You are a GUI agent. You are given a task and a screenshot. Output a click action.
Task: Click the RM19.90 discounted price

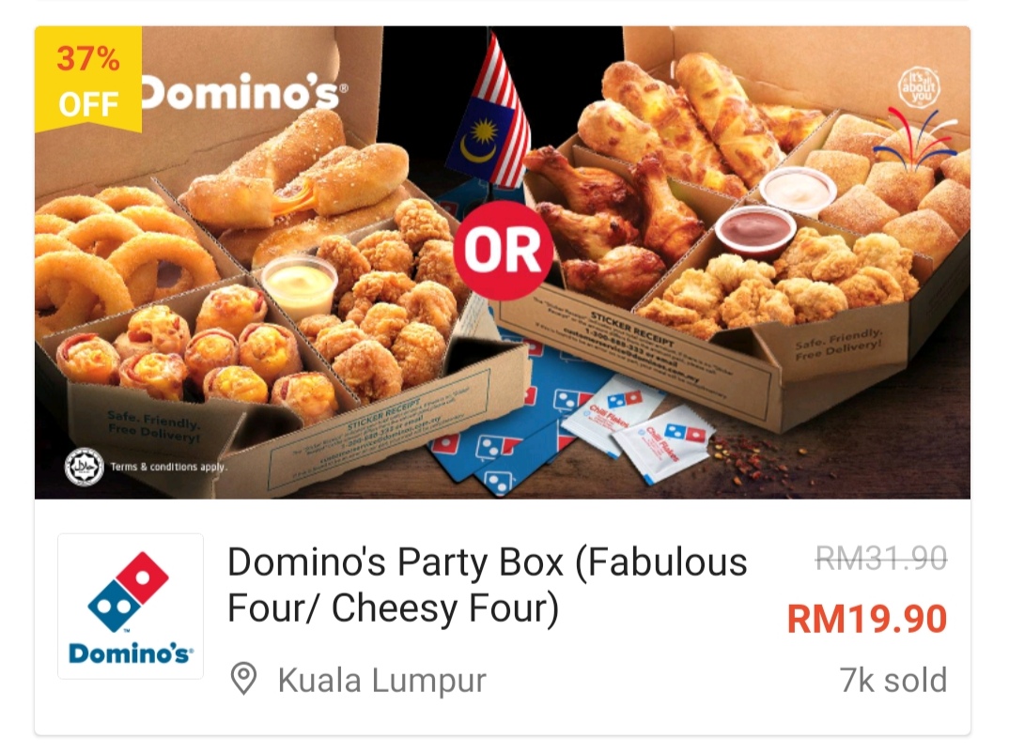tap(867, 618)
